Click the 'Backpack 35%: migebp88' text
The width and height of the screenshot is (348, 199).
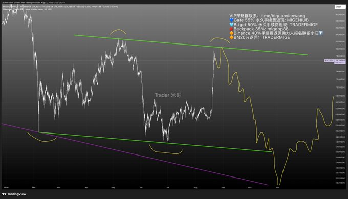261,29
